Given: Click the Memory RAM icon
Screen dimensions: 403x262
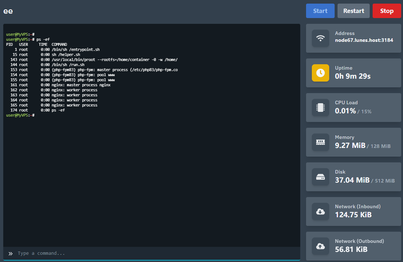Looking at the screenshot, I should (x=321, y=142).
